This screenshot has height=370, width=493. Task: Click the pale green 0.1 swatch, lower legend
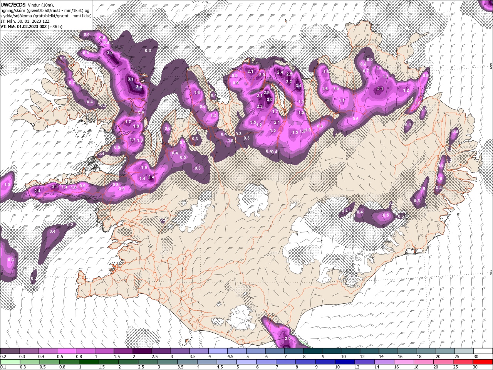click(x=10, y=362)
